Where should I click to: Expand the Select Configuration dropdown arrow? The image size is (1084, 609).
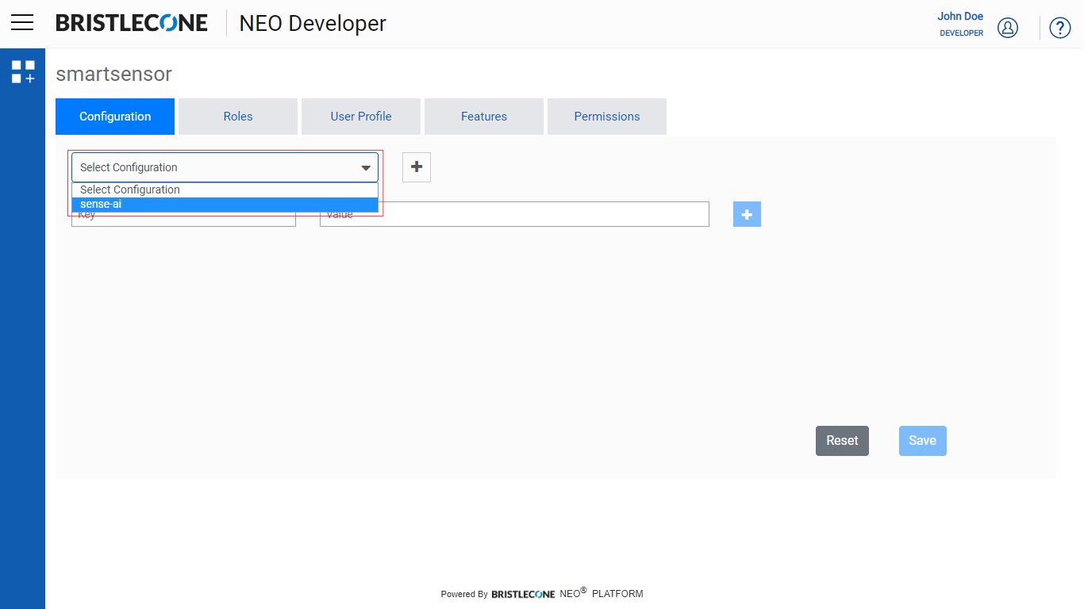click(366, 168)
